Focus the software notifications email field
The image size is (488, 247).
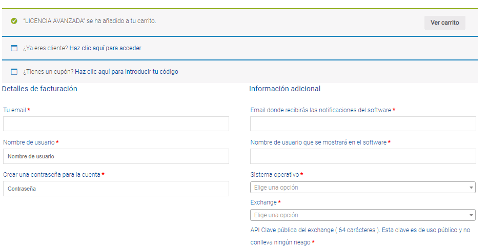coord(363,124)
